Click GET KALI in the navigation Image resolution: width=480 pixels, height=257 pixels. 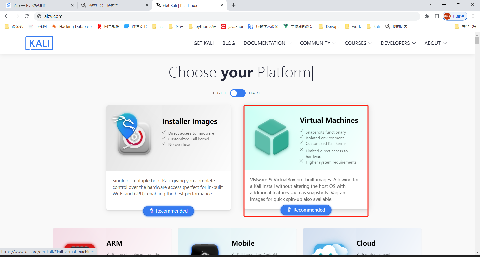pyautogui.click(x=204, y=43)
